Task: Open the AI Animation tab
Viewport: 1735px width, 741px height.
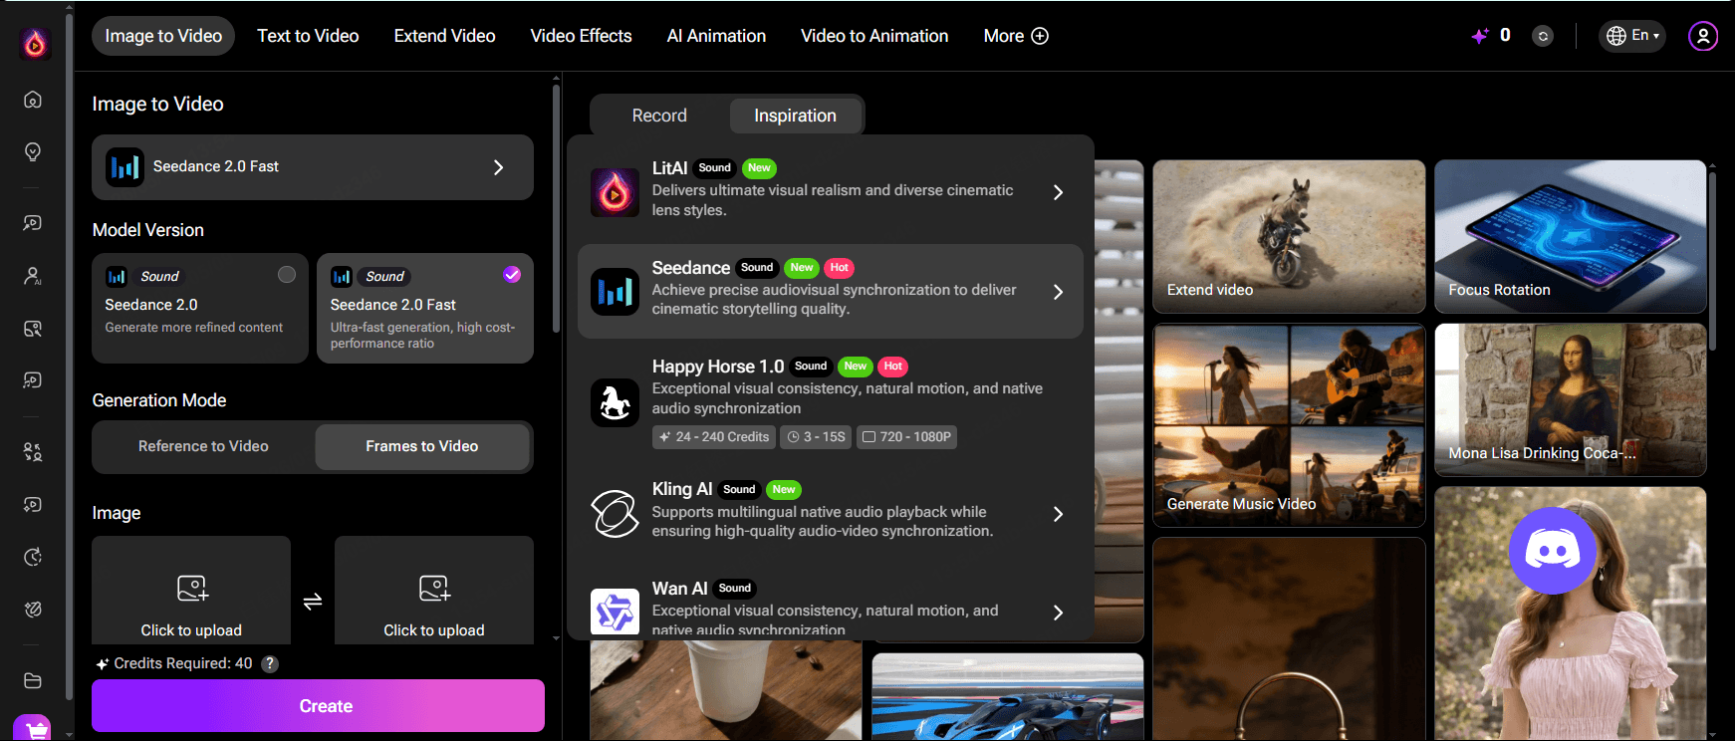Action: click(716, 36)
